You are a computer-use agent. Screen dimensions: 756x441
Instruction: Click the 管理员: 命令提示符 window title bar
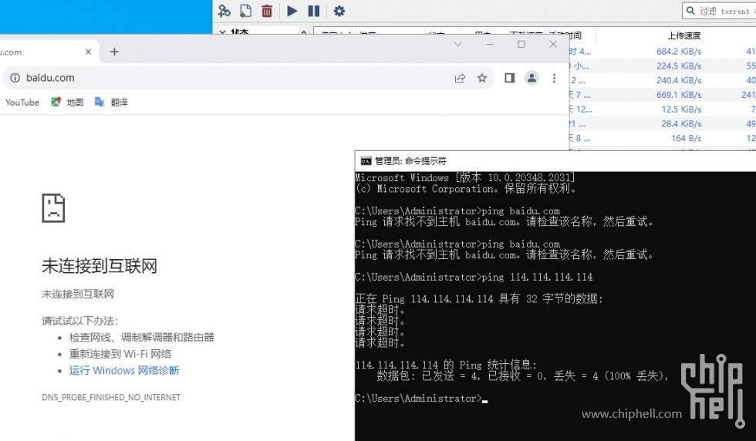(555, 161)
